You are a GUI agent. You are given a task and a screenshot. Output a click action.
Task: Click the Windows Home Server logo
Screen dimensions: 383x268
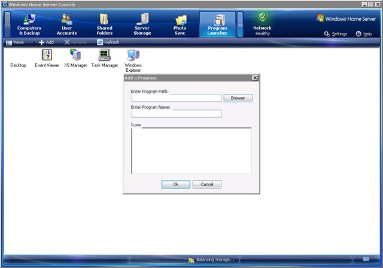click(x=346, y=19)
